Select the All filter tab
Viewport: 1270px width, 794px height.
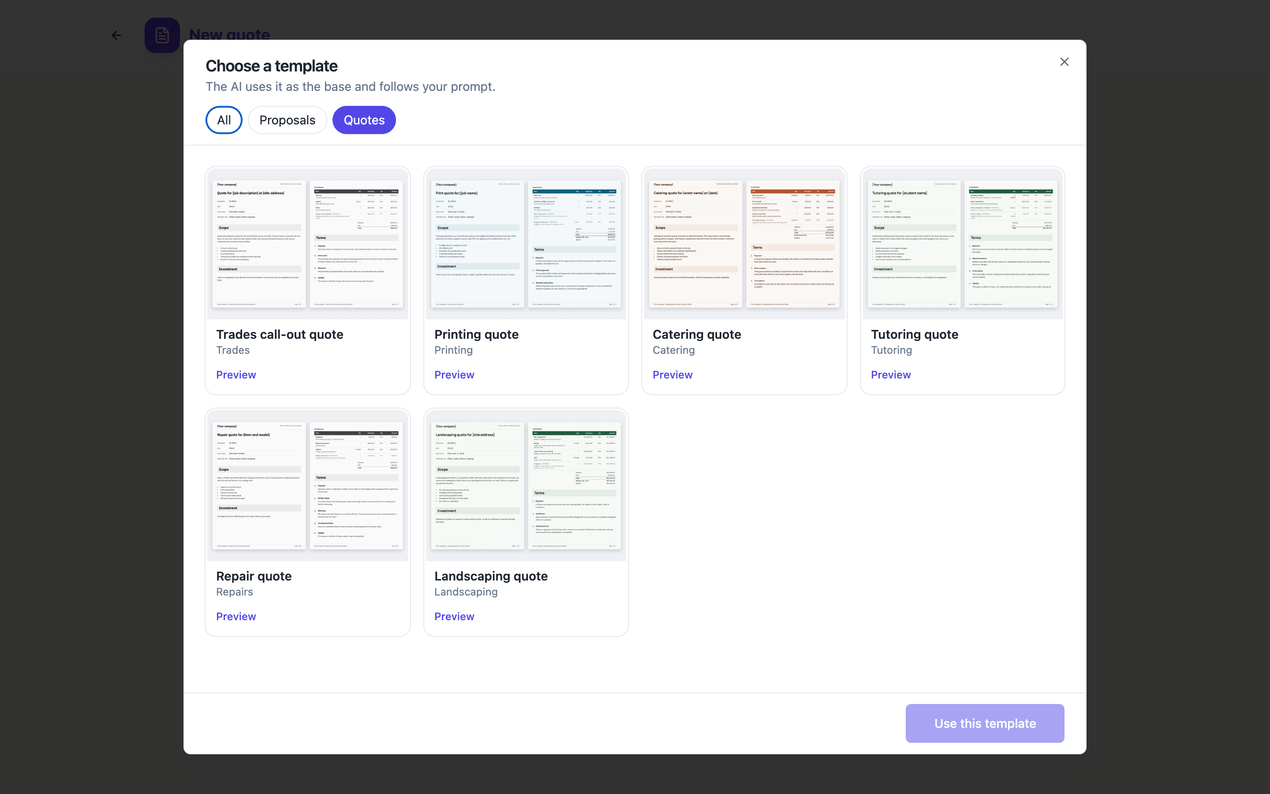pos(224,120)
